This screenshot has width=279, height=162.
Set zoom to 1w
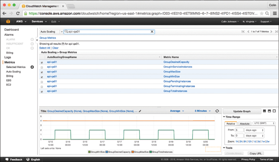pos(263,141)
